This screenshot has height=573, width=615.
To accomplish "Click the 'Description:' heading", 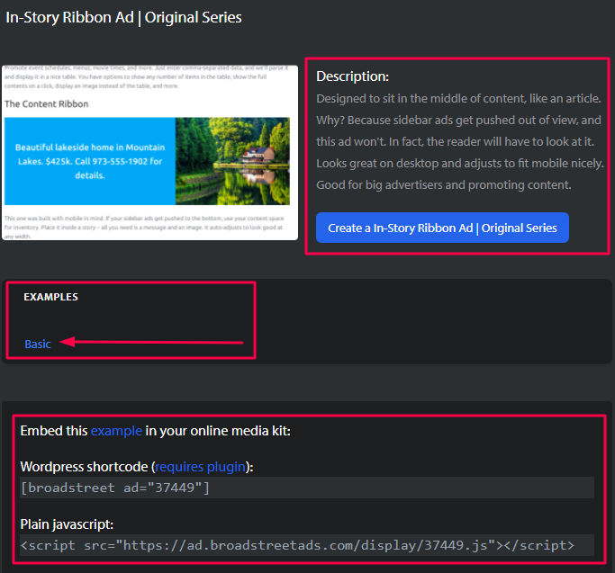I will click(x=353, y=76).
